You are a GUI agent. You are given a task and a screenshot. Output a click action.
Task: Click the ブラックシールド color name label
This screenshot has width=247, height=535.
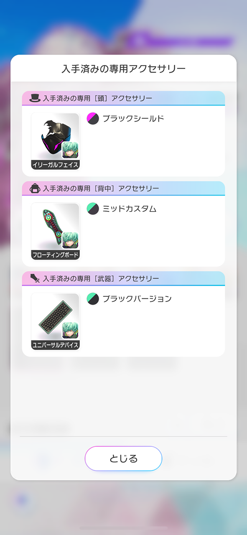(x=133, y=119)
